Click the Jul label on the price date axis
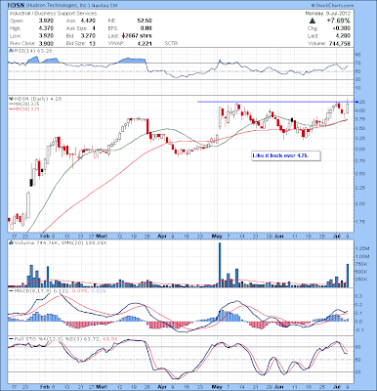Viewport: 377px width, 391px height. [x=338, y=236]
